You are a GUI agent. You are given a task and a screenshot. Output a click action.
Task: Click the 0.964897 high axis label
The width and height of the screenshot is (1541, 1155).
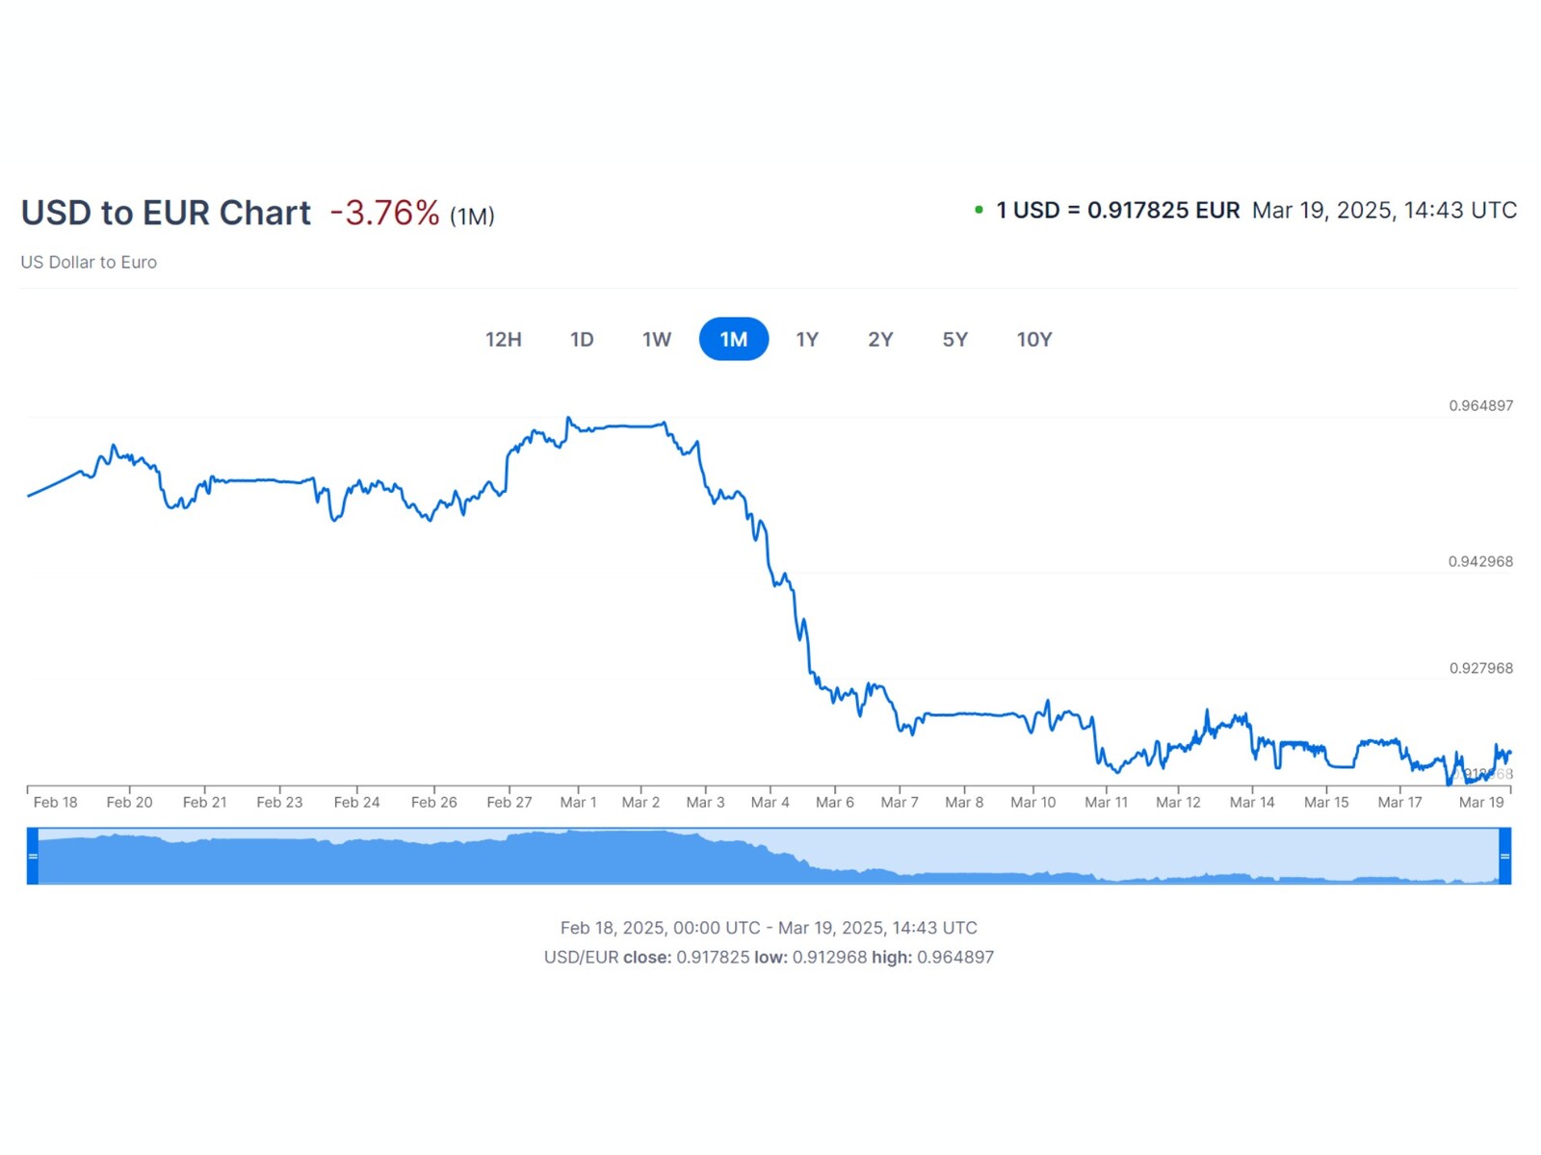[x=1480, y=405]
